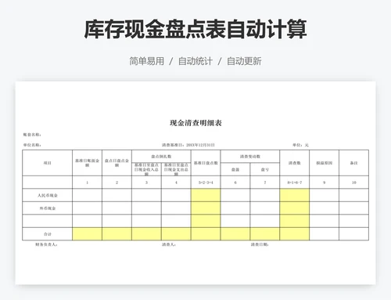
Task: Click the subtitle text 自动更新
Action: point(244,61)
